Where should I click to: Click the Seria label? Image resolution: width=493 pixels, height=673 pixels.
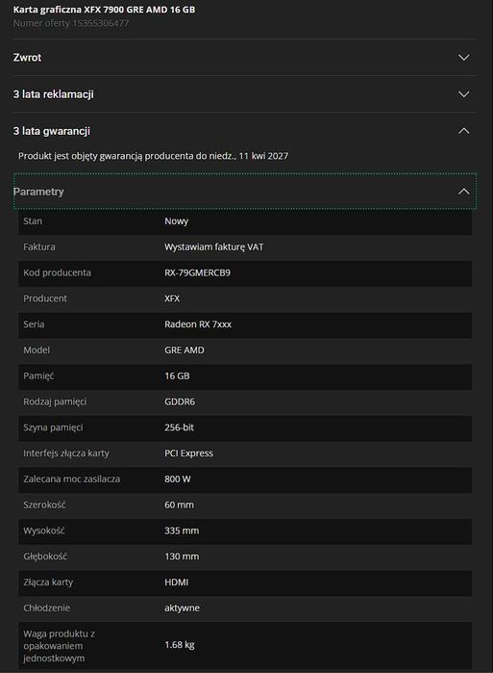[34, 324]
